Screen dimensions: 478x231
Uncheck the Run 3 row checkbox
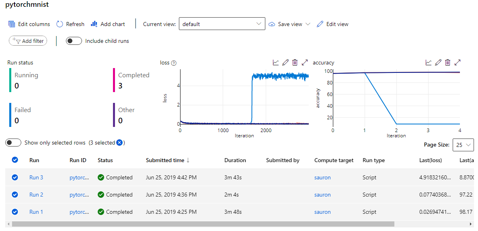tap(15, 177)
